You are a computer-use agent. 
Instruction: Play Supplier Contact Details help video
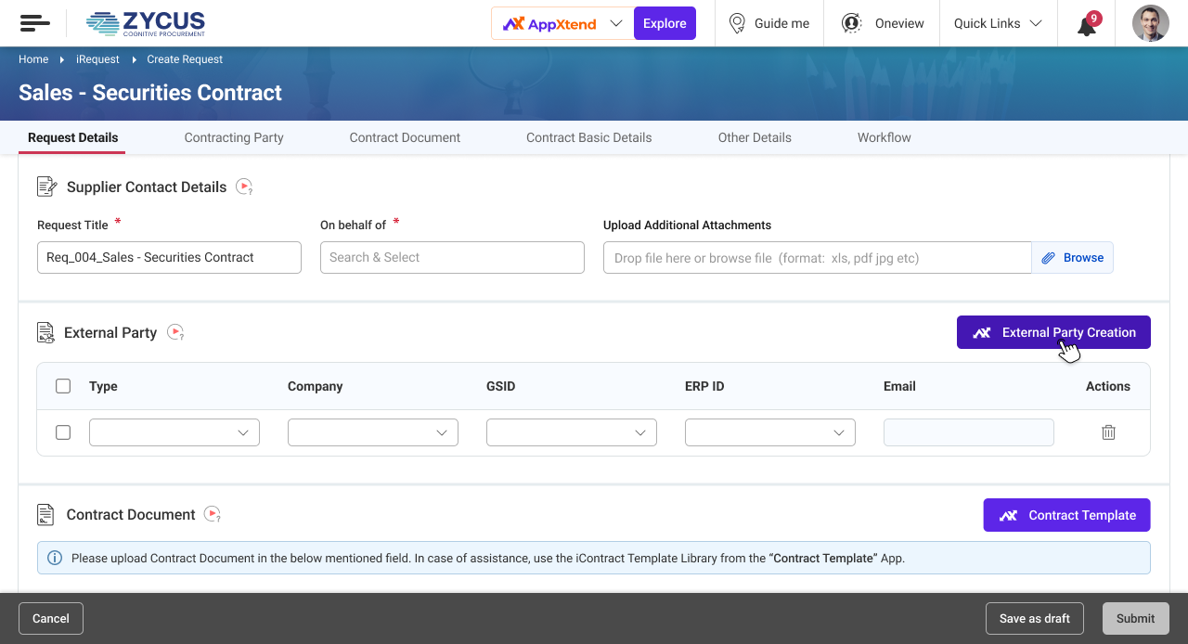click(244, 187)
